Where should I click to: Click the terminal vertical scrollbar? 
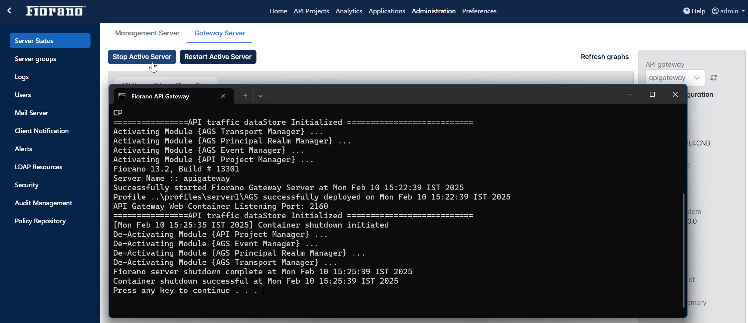[x=684, y=250]
